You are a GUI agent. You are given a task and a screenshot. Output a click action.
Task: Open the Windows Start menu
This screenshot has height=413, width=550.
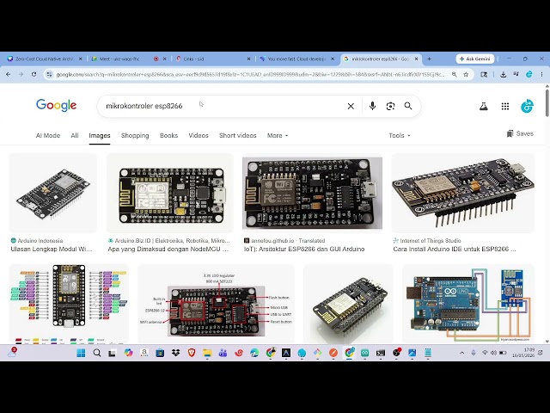pyautogui.click(x=81, y=353)
